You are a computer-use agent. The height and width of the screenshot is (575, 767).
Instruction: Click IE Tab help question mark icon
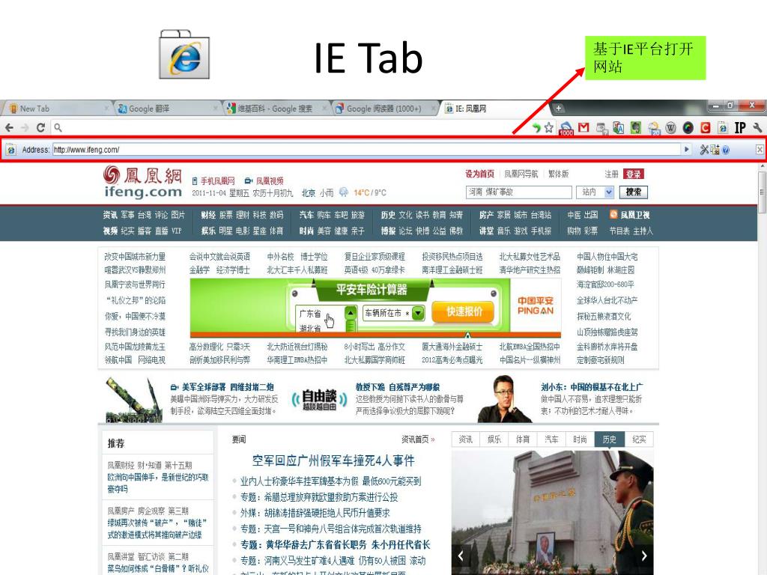(x=725, y=150)
